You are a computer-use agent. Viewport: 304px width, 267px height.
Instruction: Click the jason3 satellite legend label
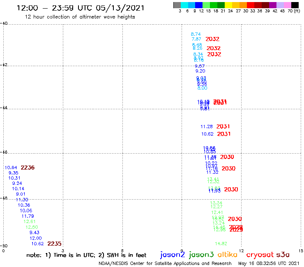pyautogui.click(x=201, y=255)
